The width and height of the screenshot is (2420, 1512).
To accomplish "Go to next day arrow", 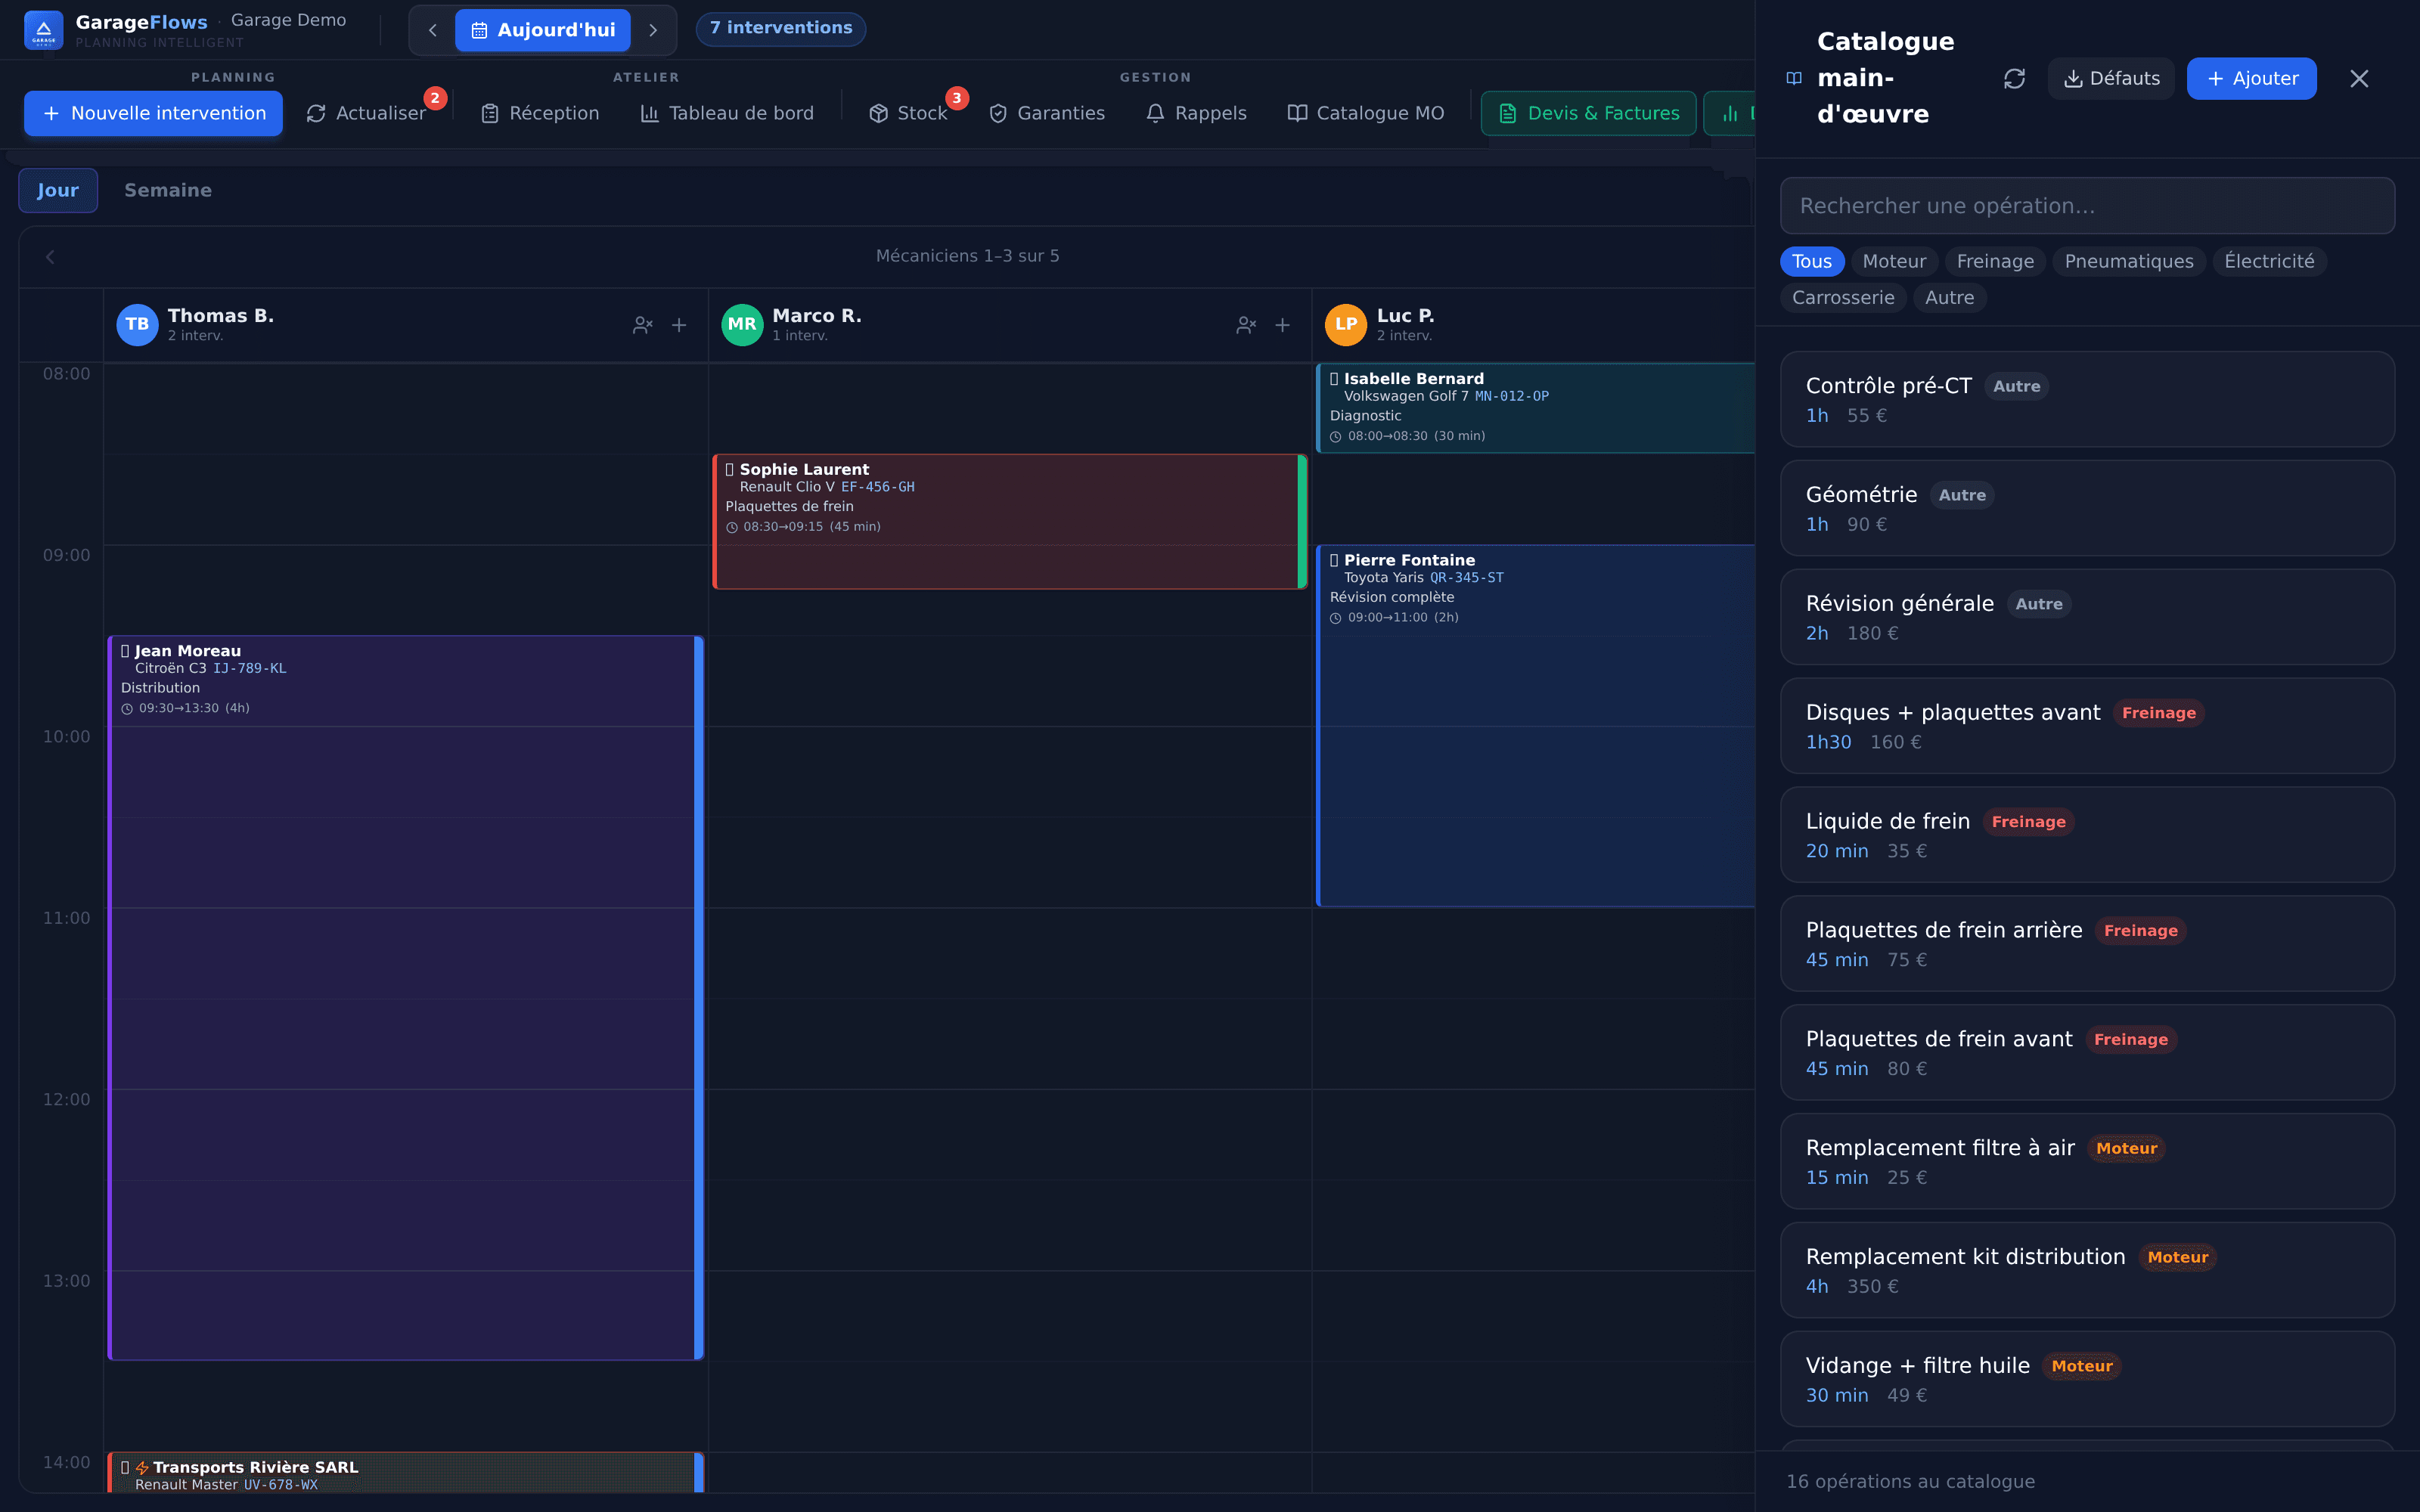I will click(x=653, y=30).
